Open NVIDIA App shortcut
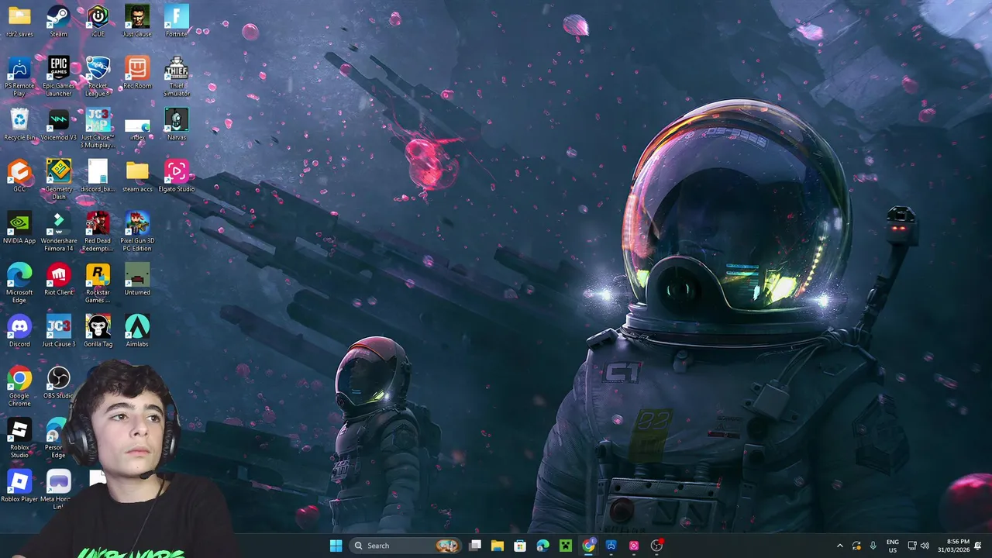This screenshot has width=992, height=558. click(19, 227)
